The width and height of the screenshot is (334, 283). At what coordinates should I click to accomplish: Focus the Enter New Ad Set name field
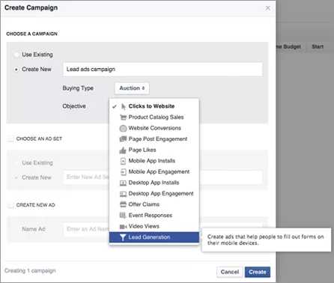(x=163, y=177)
